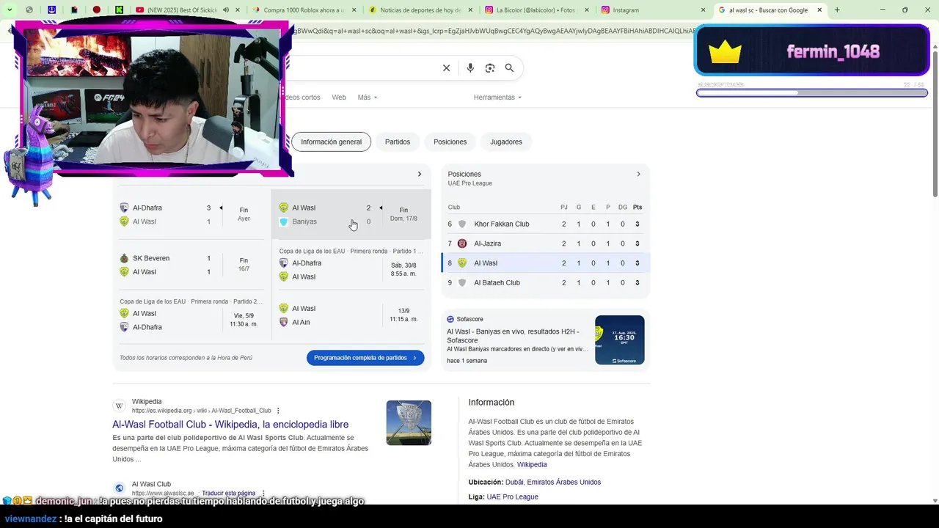Open Google Lens image search icon
The width and height of the screenshot is (939, 528).
[x=490, y=68]
